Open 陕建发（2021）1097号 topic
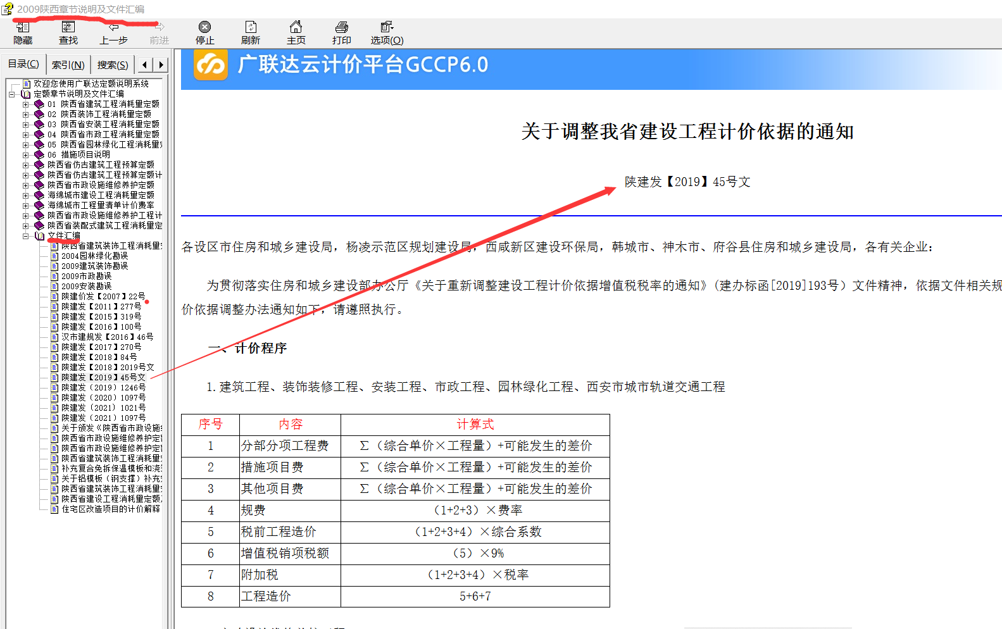This screenshot has width=1002, height=629. 103,418
